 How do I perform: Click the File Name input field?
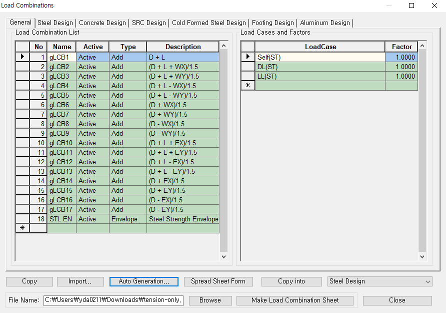(113, 300)
